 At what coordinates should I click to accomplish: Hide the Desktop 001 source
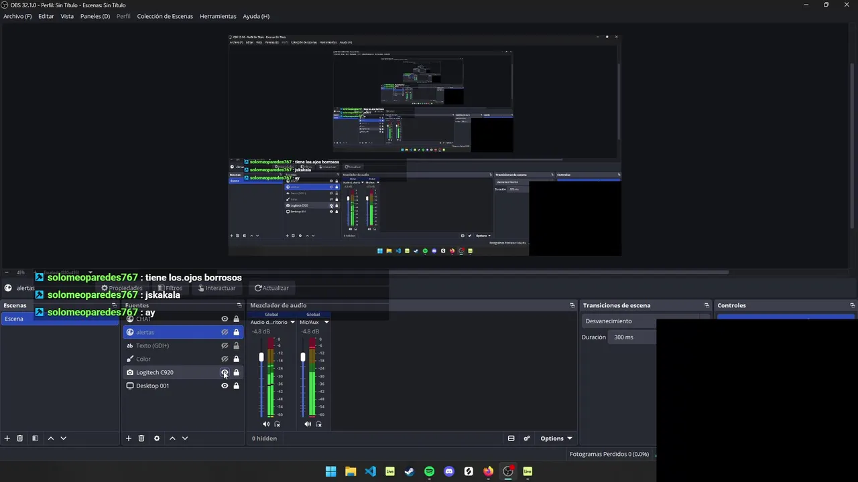click(225, 386)
